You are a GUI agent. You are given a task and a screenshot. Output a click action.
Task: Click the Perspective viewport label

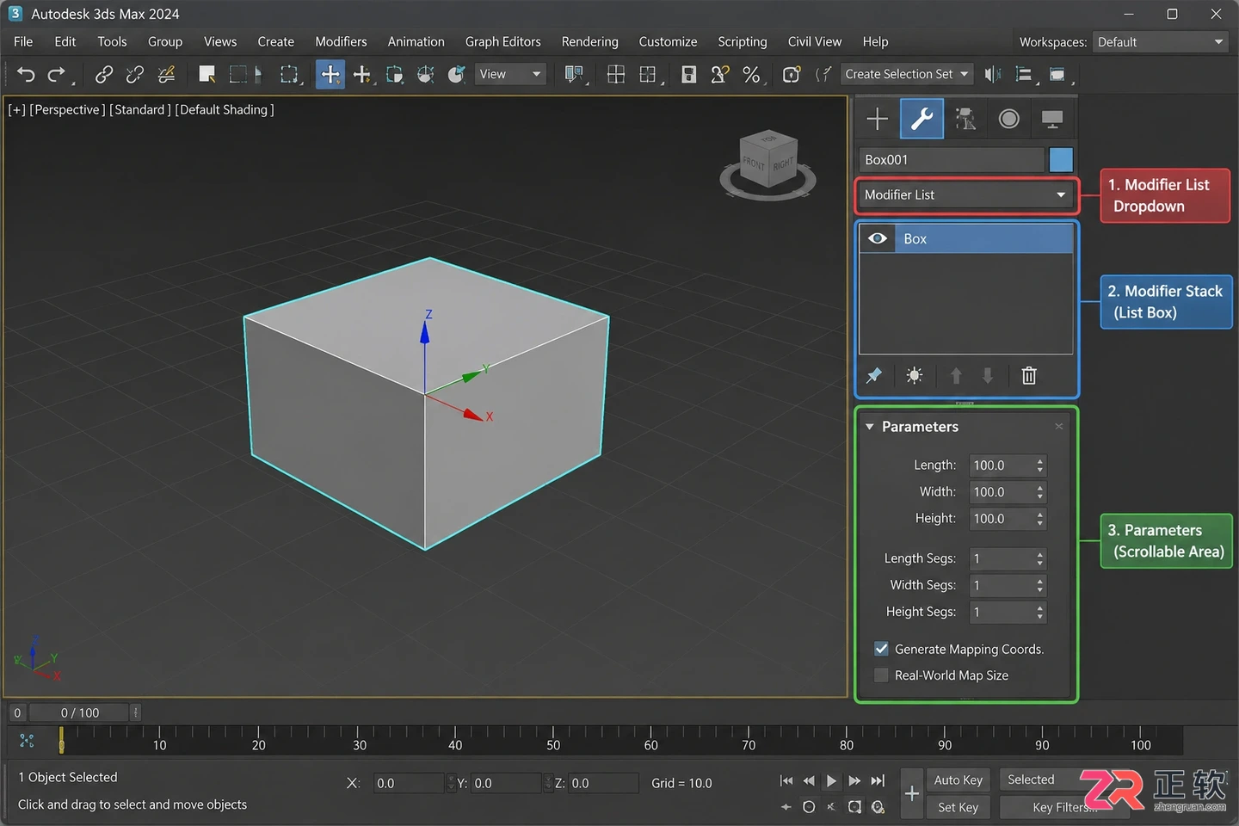pyautogui.click(x=68, y=110)
